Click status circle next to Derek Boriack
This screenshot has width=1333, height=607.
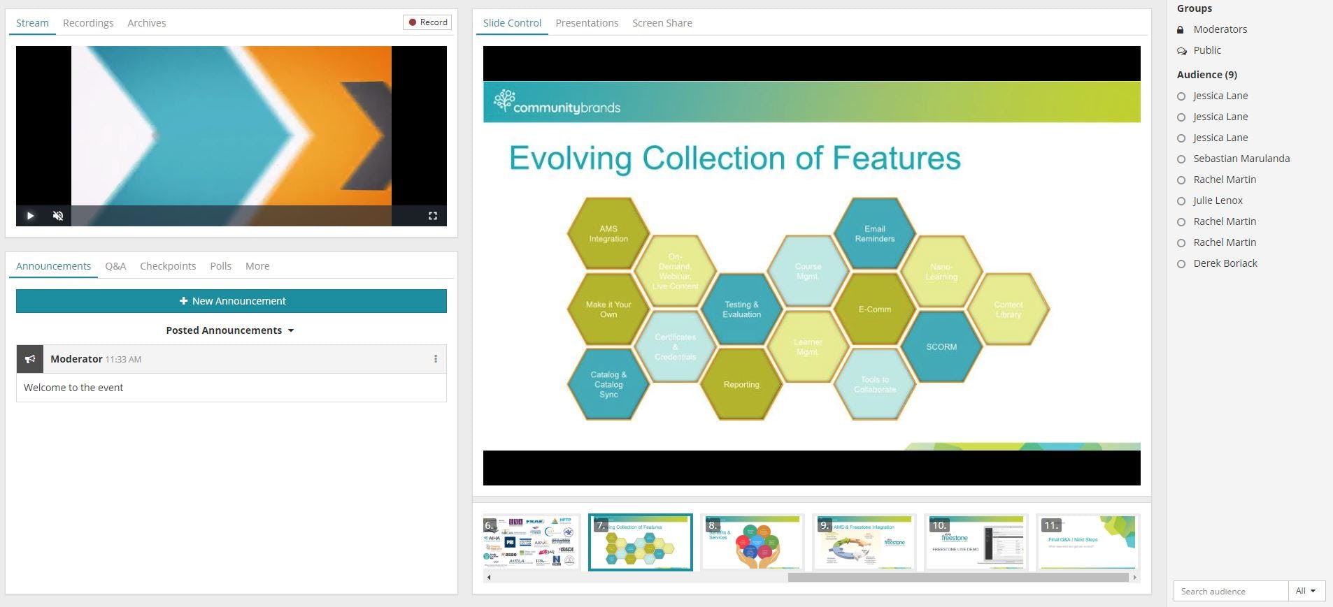click(1181, 264)
